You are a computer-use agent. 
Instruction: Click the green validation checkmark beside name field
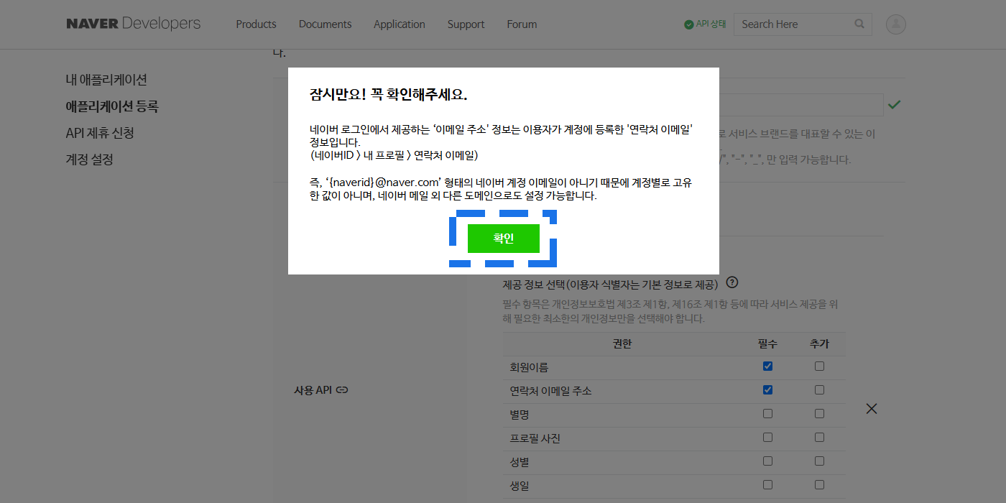click(x=894, y=105)
